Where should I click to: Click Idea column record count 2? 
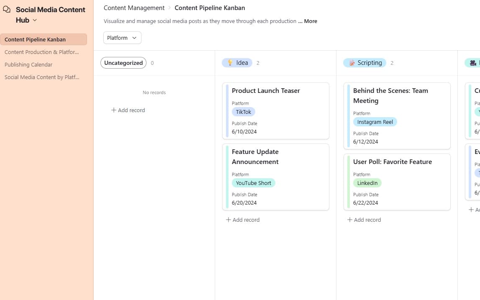click(x=258, y=63)
